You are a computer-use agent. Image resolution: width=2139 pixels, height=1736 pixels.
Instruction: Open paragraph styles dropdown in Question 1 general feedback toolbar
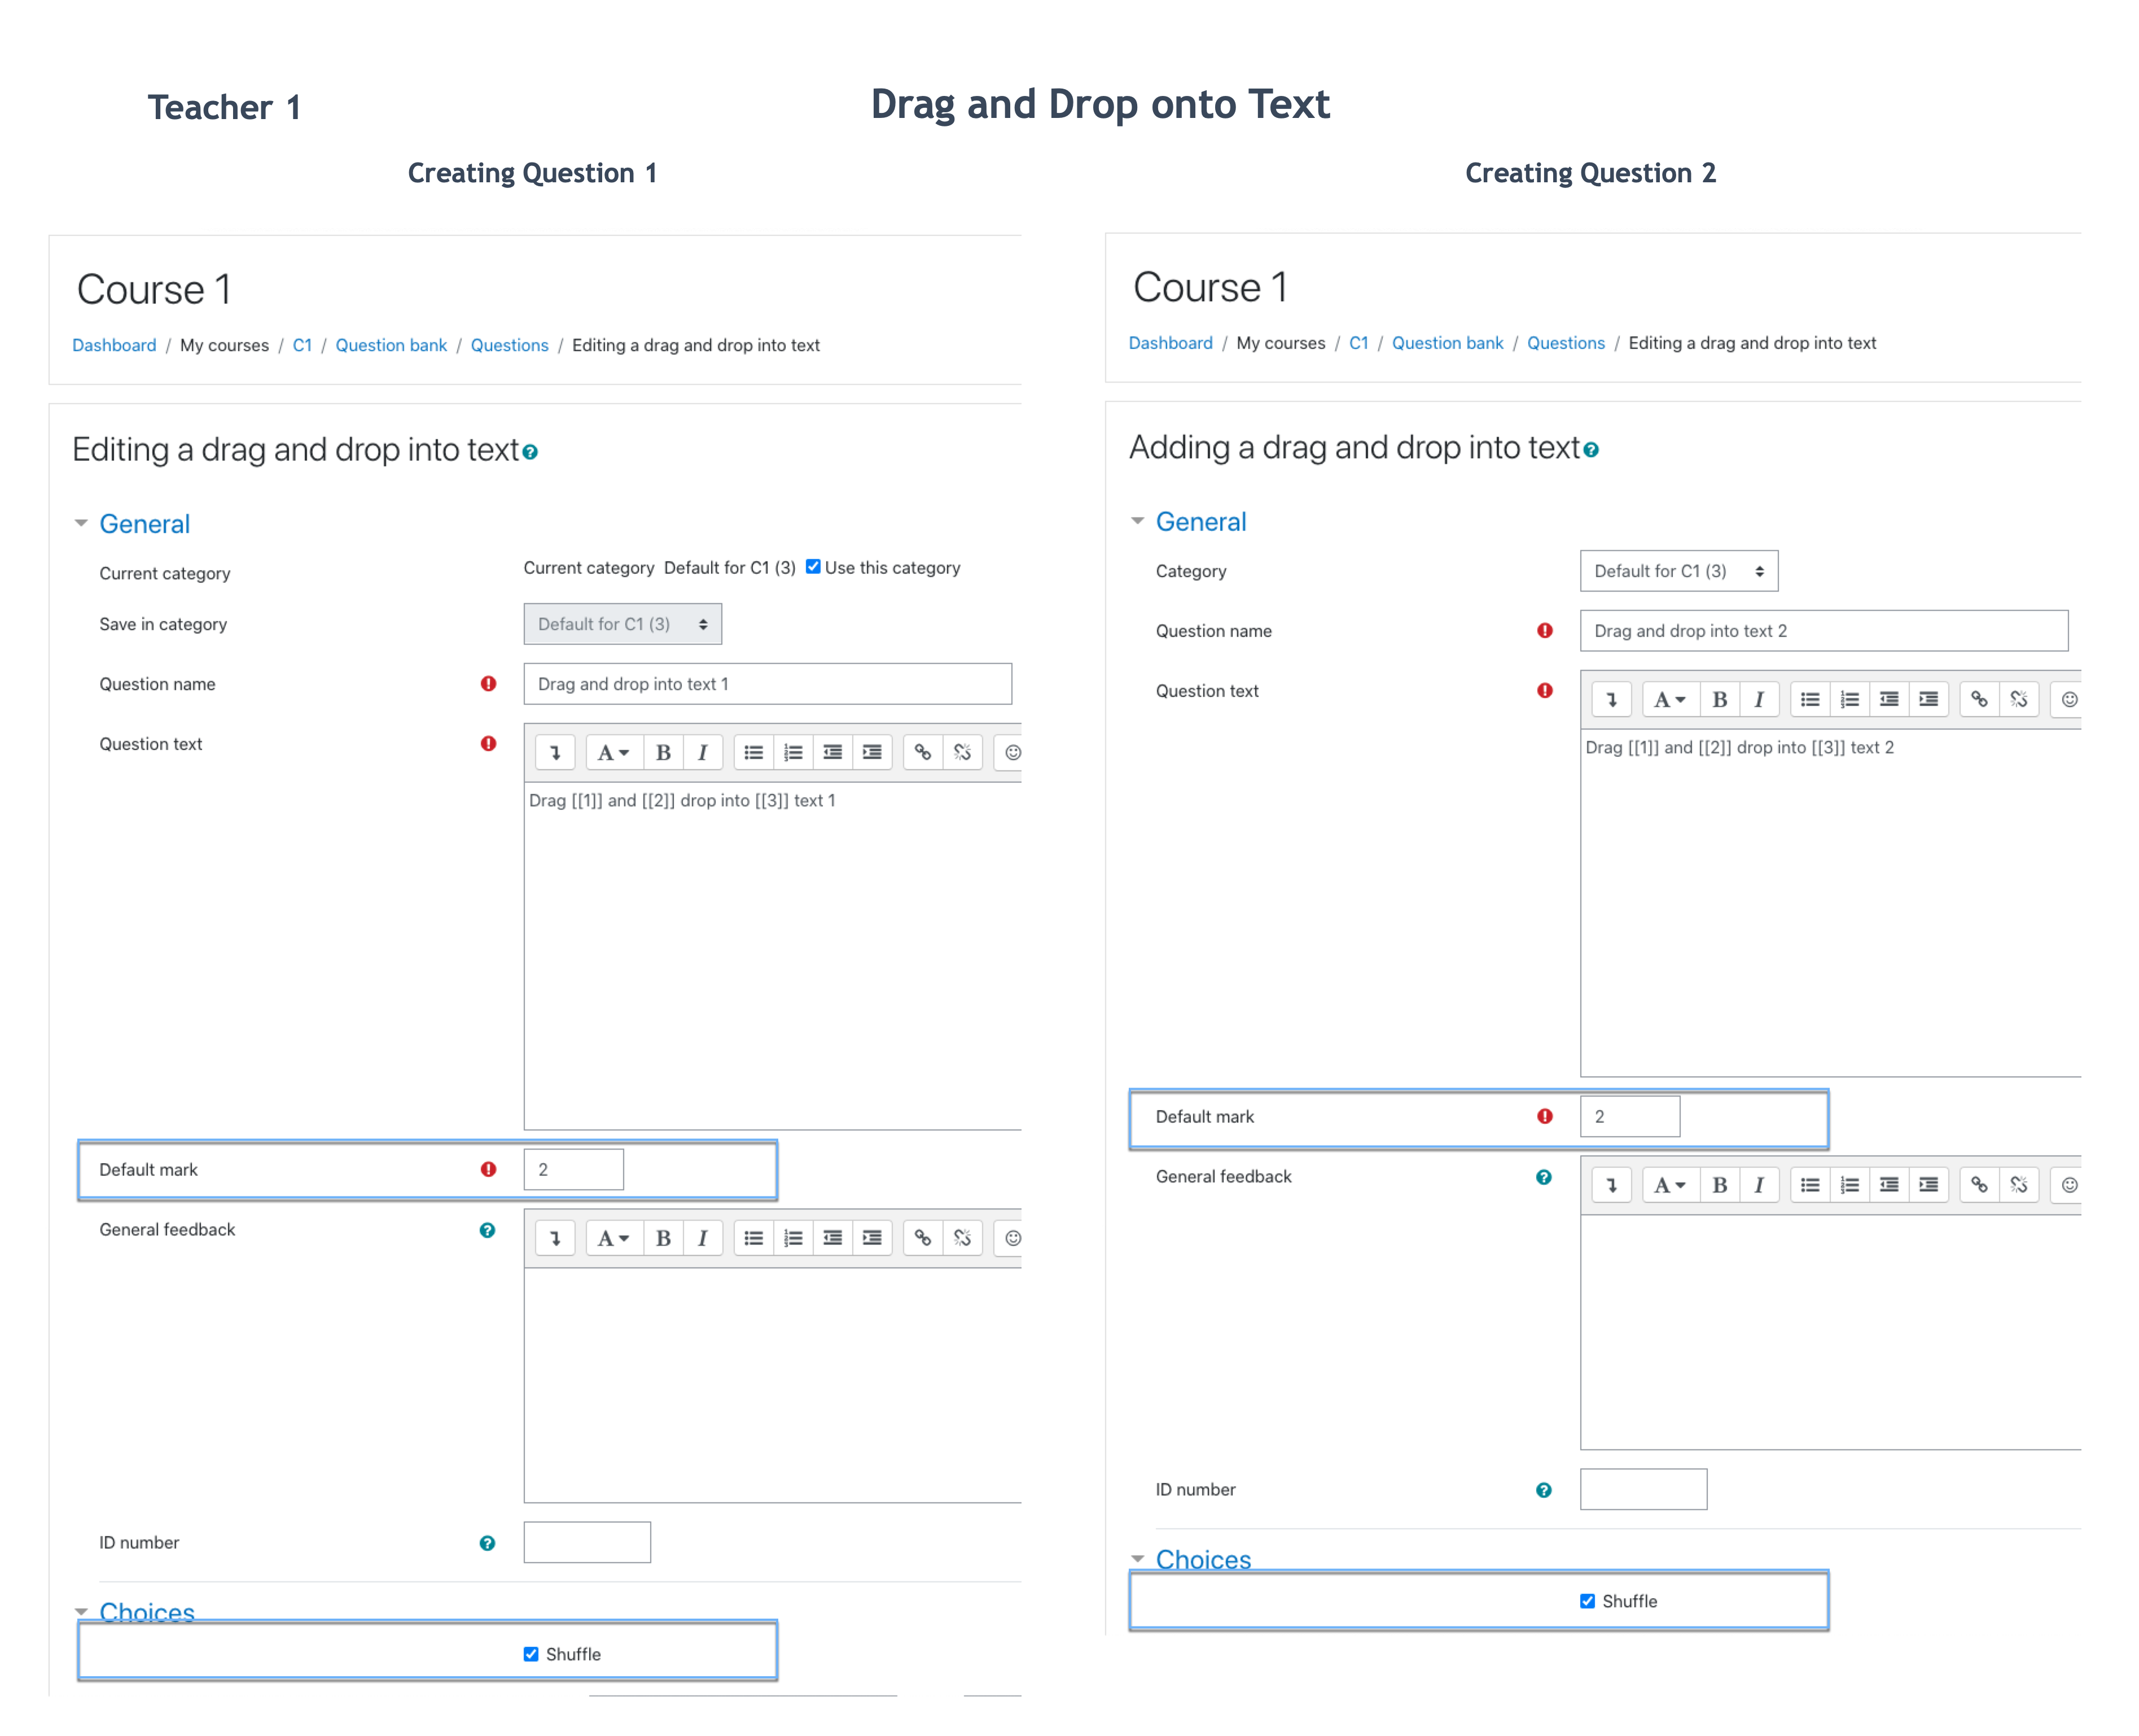tap(613, 1238)
